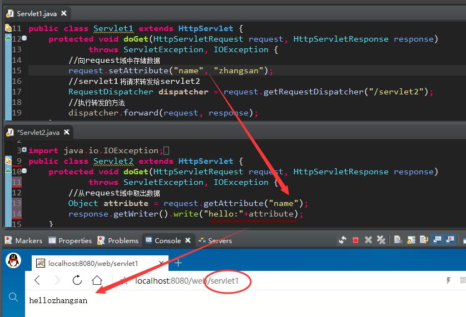Click the Remove Launch gray X icon
466x317 pixels.
368,240
